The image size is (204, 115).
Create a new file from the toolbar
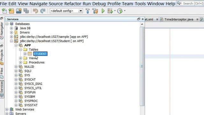pos(4,11)
